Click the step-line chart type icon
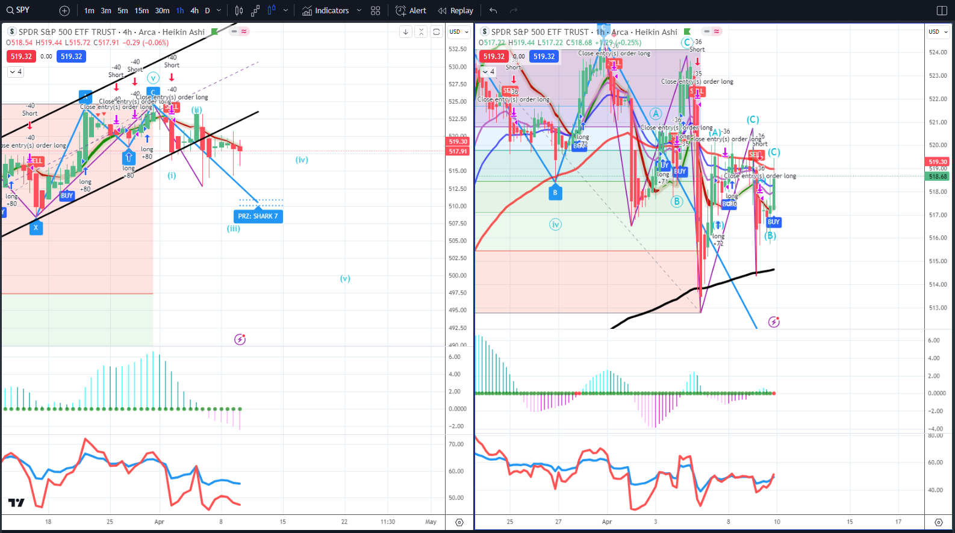The height and width of the screenshot is (533, 955). (255, 11)
